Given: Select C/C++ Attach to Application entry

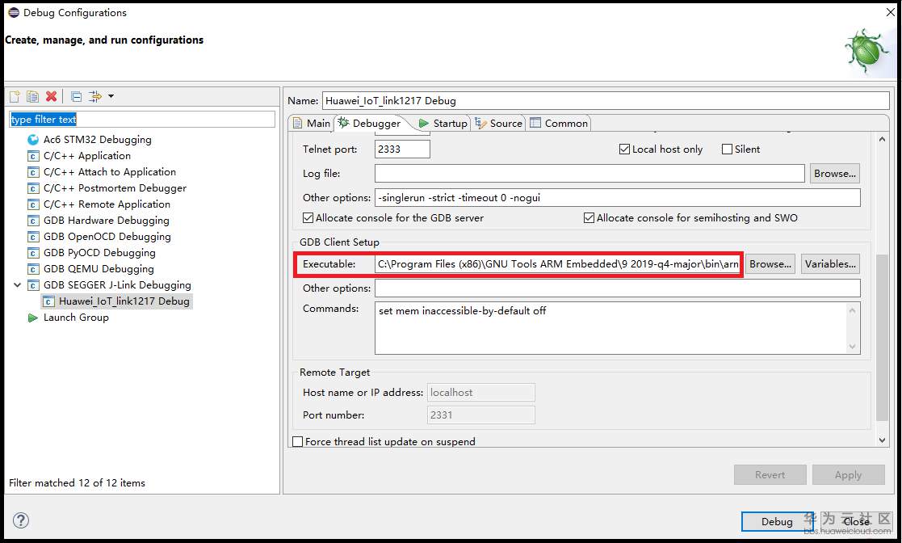Looking at the screenshot, I should [x=109, y=171].
